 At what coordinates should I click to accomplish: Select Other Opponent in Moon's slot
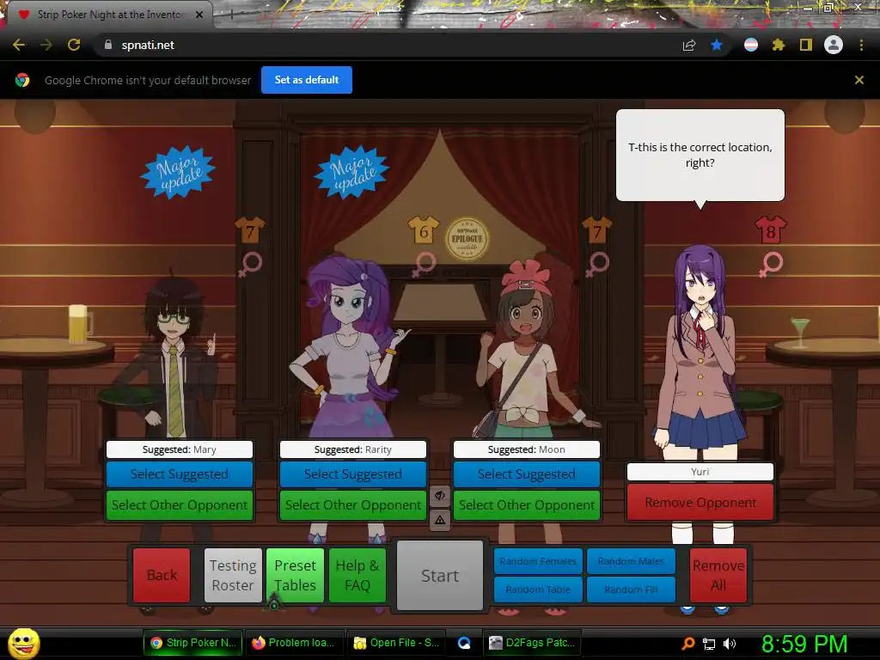527,505
